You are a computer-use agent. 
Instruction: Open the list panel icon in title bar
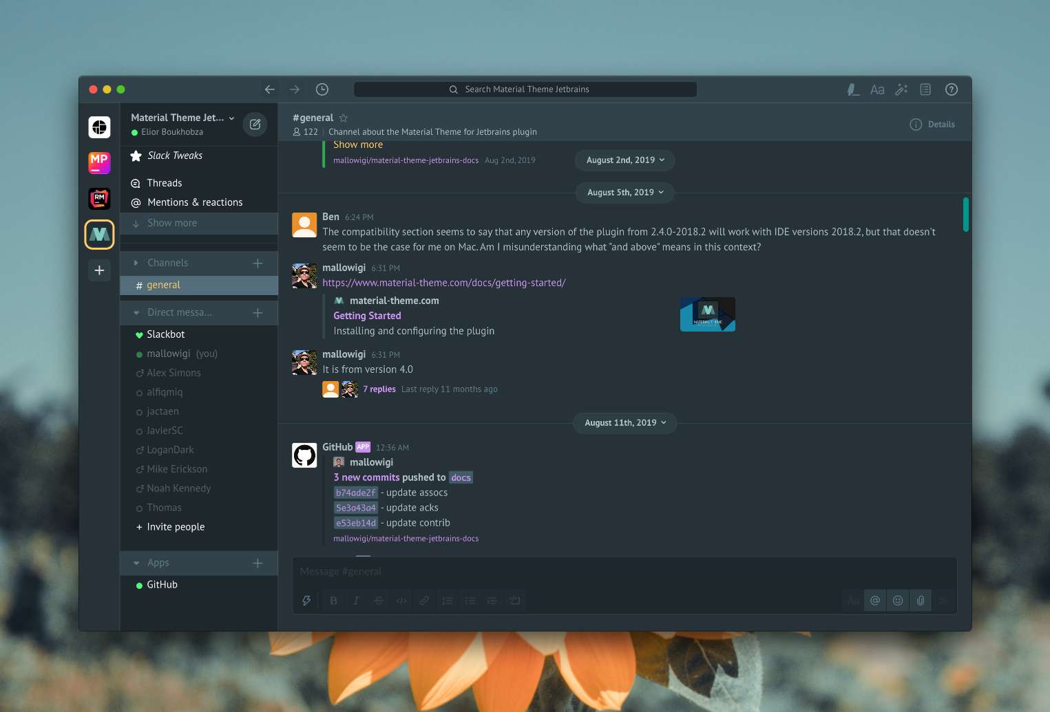pyautogui.click(x=925, y=89)
